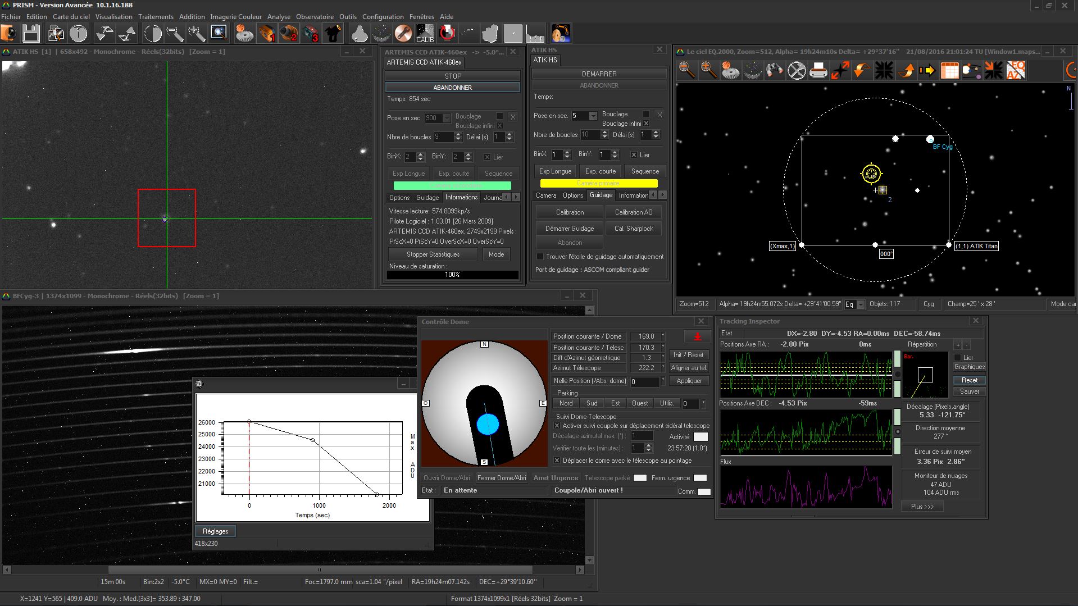
Task: Click the binoculars icon in sky chart
Action: click(775, 71)
